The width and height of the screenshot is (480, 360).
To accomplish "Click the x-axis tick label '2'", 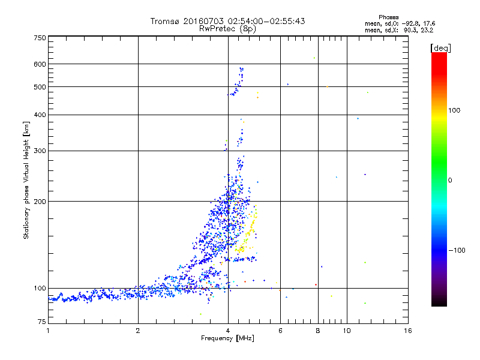I will (138, 331).
